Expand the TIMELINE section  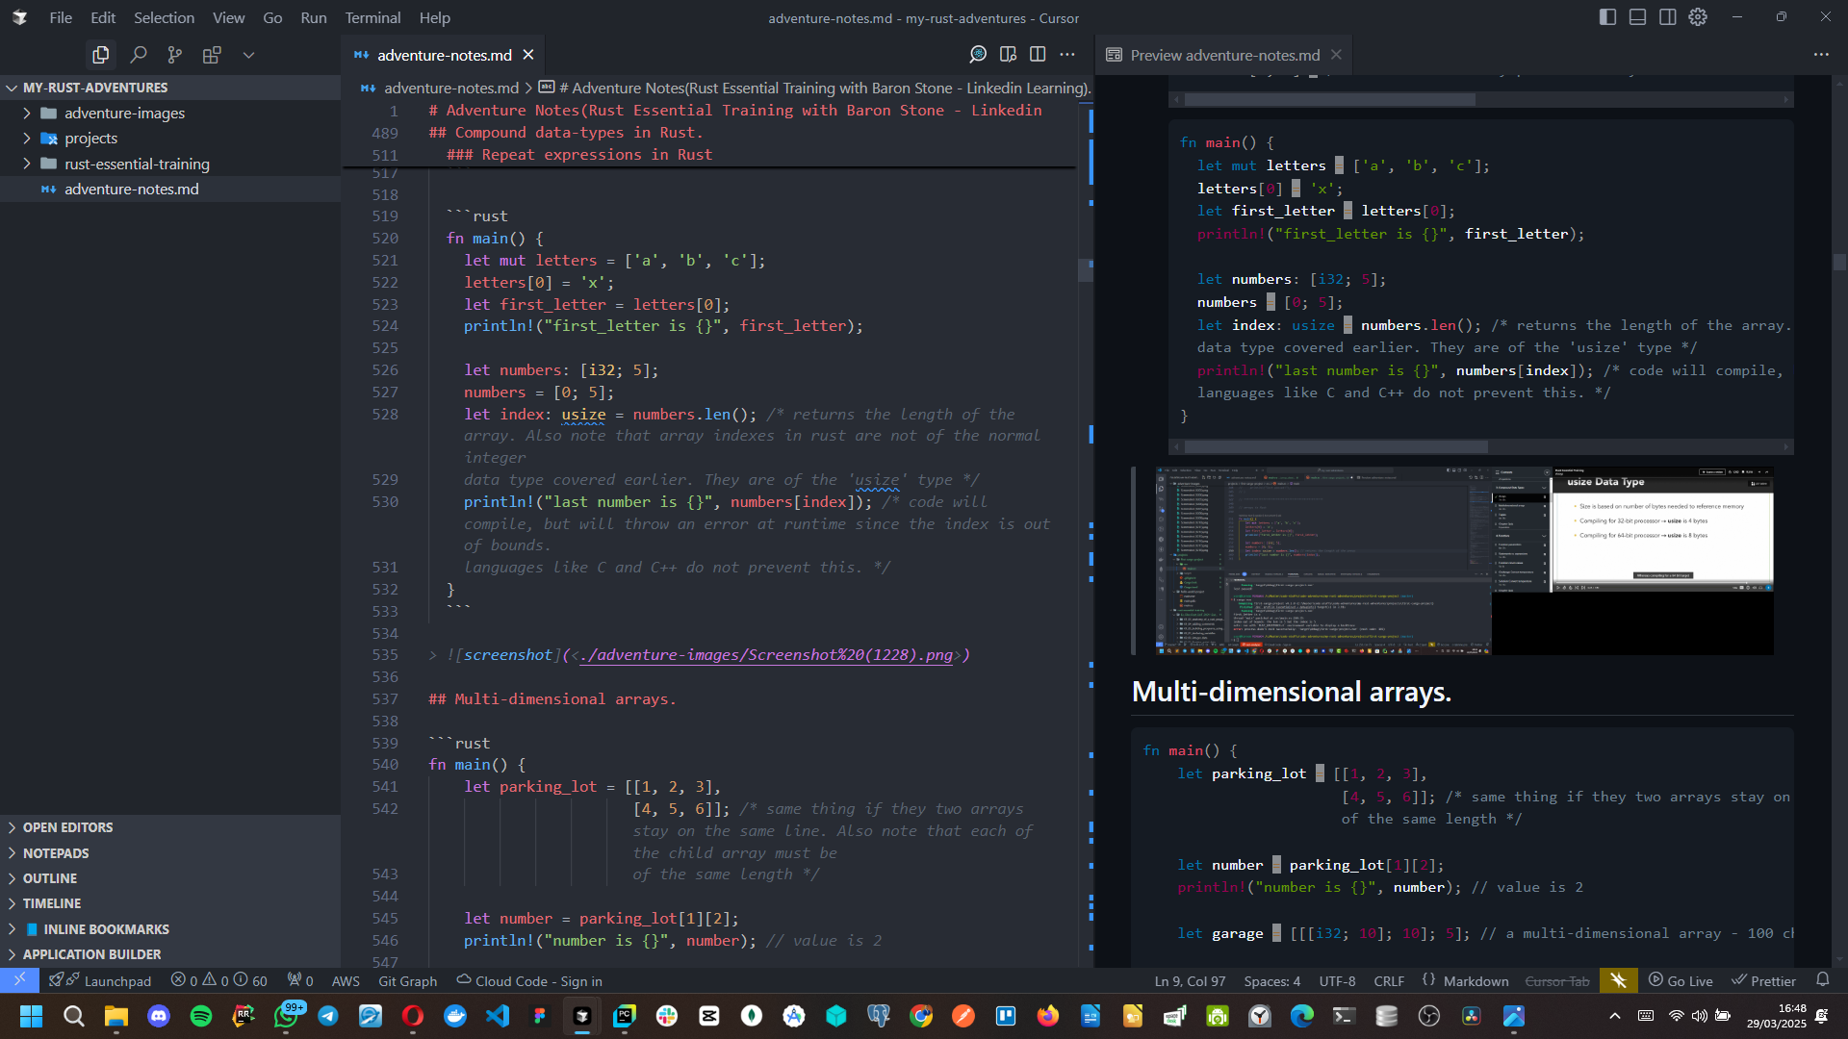[52, 903]
